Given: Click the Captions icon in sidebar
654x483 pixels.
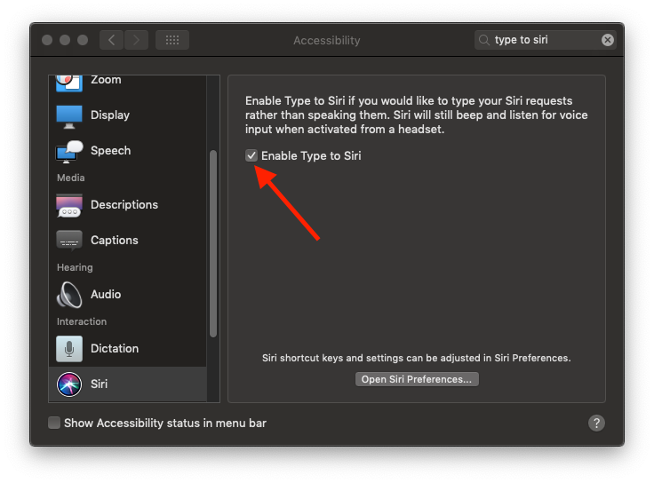Looking at the screenshot, I should [x=69, y=241].
